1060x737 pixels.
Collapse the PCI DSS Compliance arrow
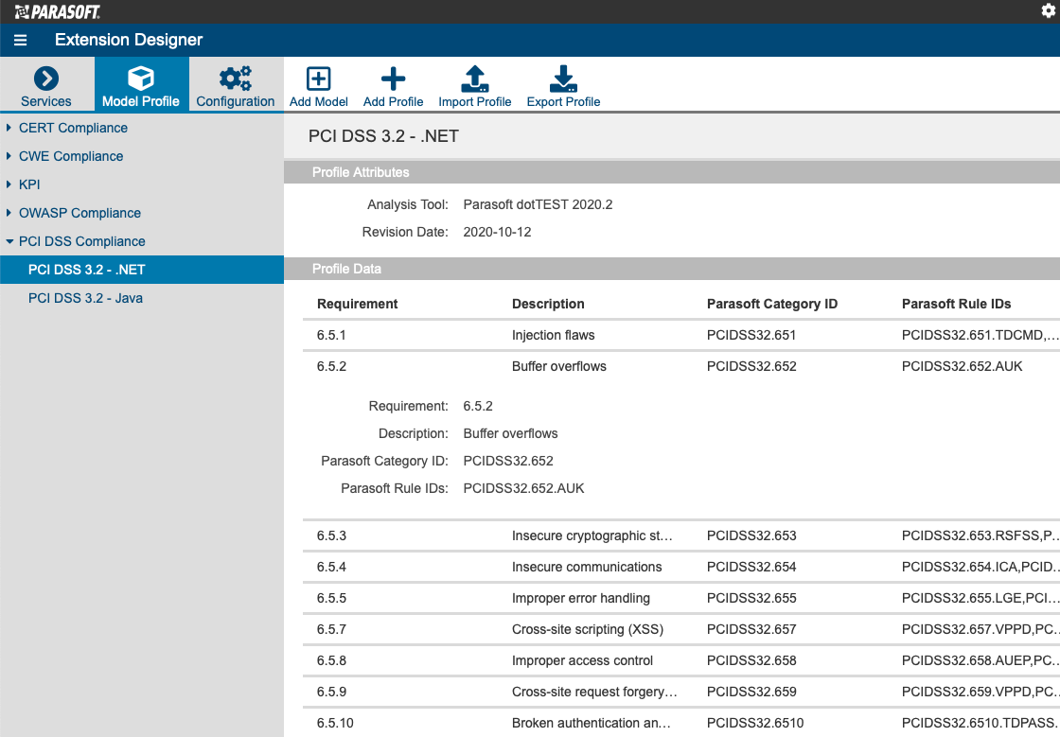(x=9, y=241)
